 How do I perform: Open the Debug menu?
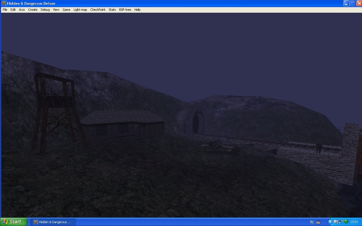(x=45, y=10)
